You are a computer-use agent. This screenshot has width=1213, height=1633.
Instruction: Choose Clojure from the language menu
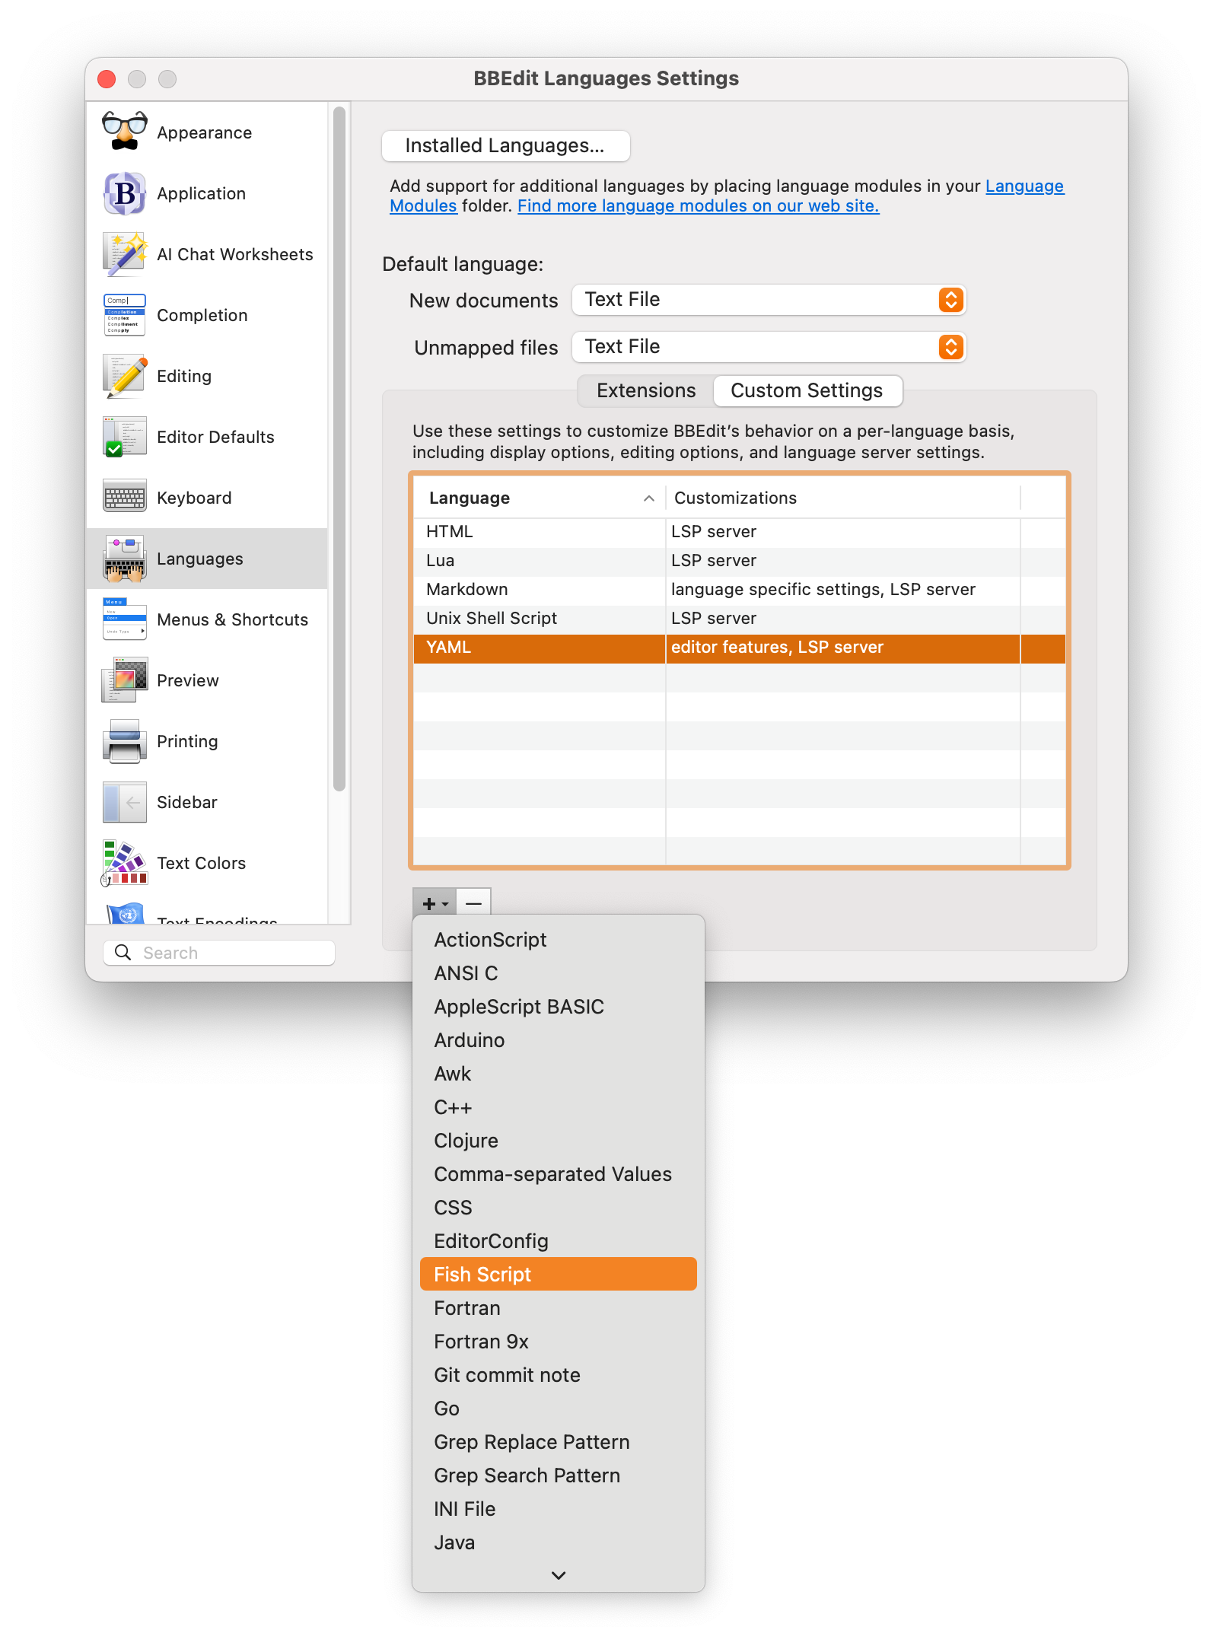559,1141
